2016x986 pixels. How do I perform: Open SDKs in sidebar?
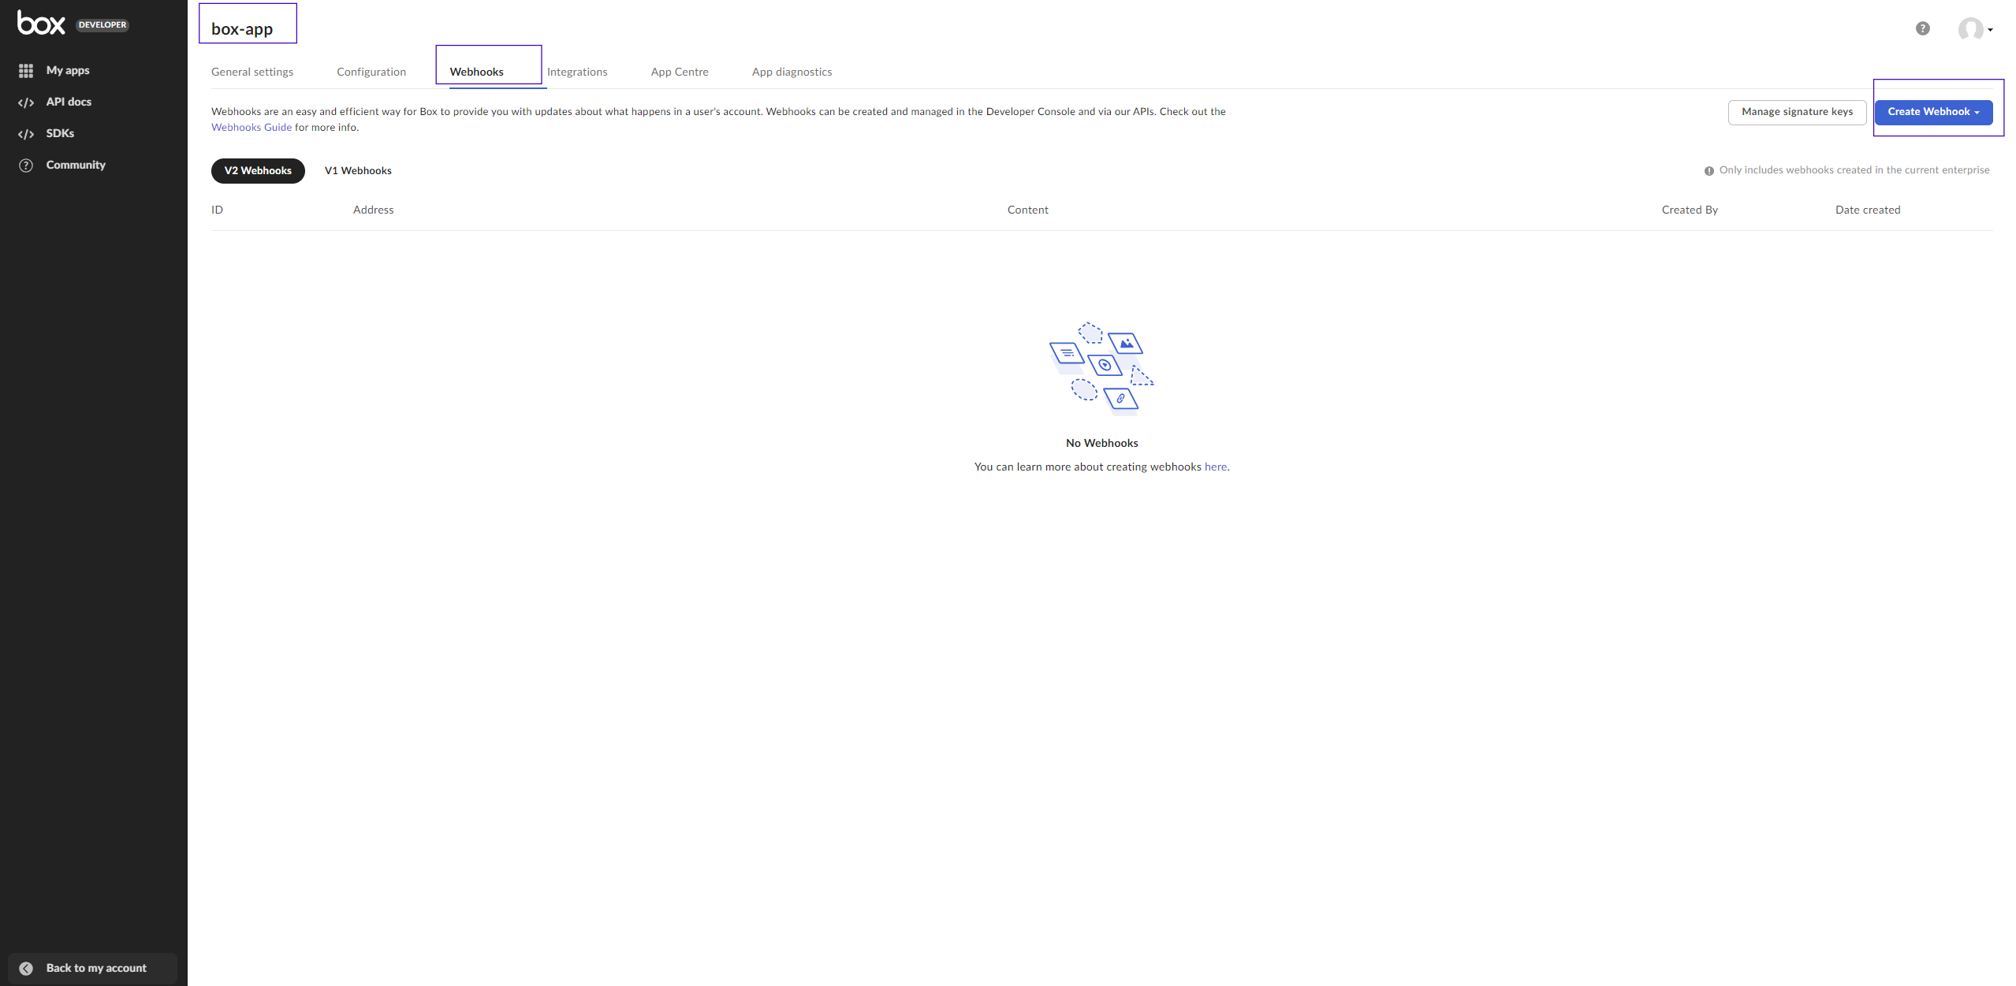click(x=60, y=133)
